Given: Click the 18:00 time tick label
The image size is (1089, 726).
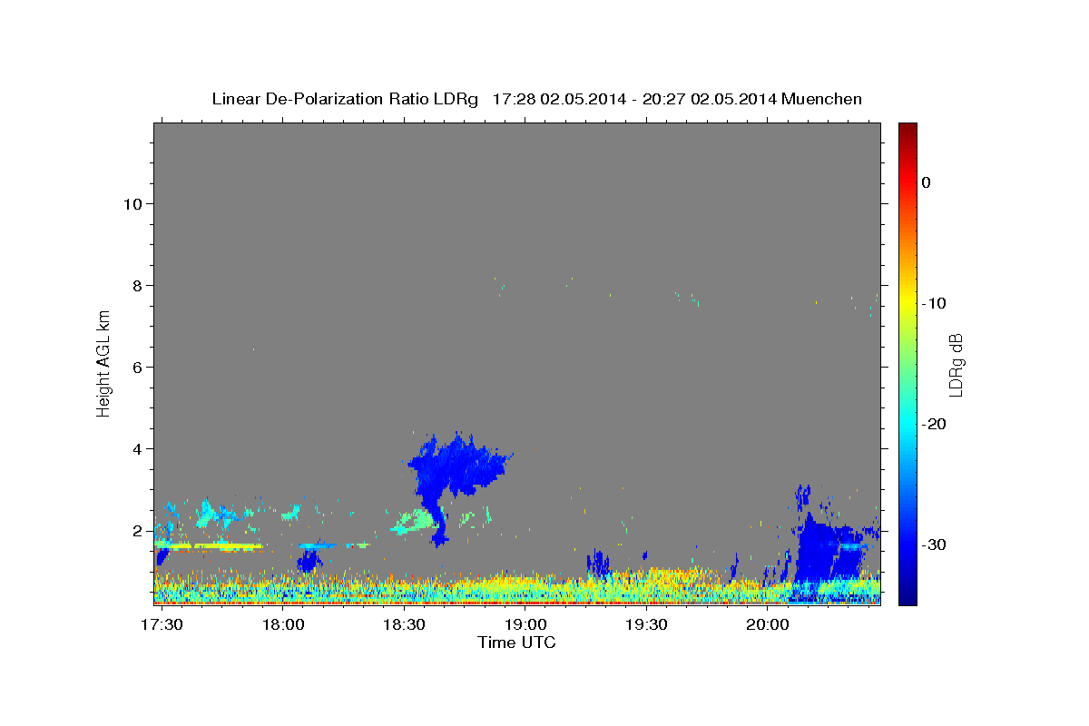Looking at the screenshot, I should pyautogui.click(x=284, y=625).
